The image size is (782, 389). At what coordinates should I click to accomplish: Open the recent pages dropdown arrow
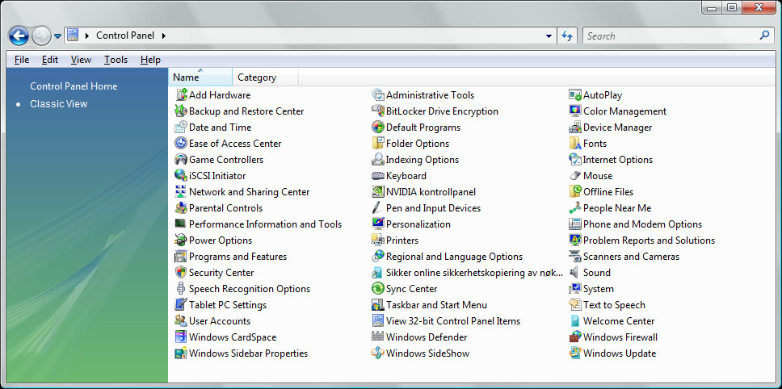click(x=58, y=36)
